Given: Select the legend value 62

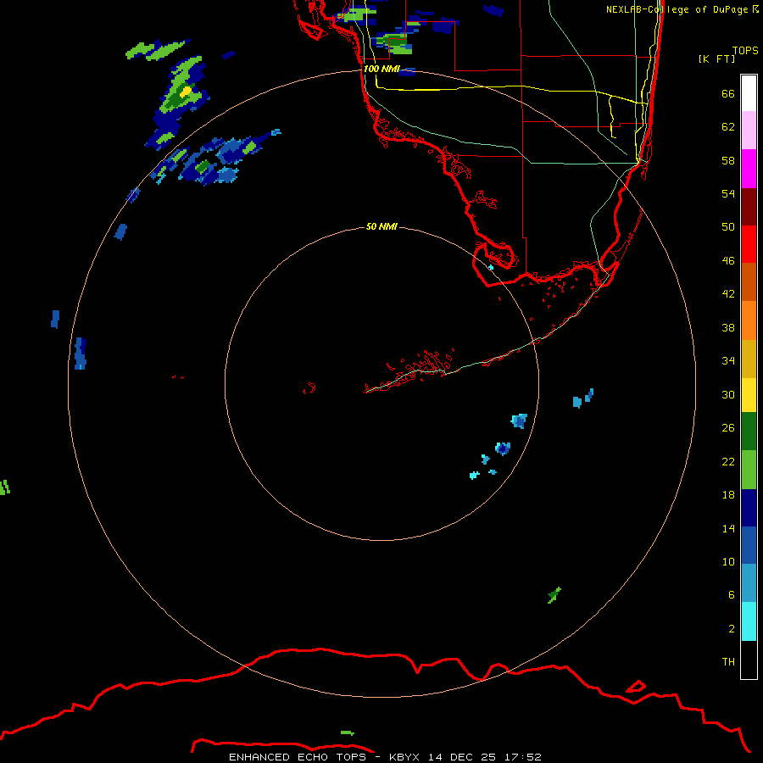Looking at the screenshot, I should coord(728,127).
